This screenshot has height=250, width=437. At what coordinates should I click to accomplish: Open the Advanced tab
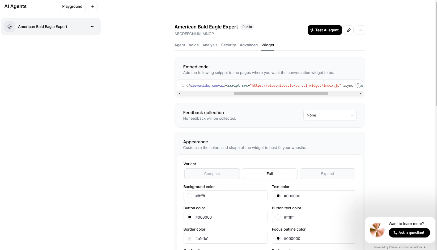point(249,45)
